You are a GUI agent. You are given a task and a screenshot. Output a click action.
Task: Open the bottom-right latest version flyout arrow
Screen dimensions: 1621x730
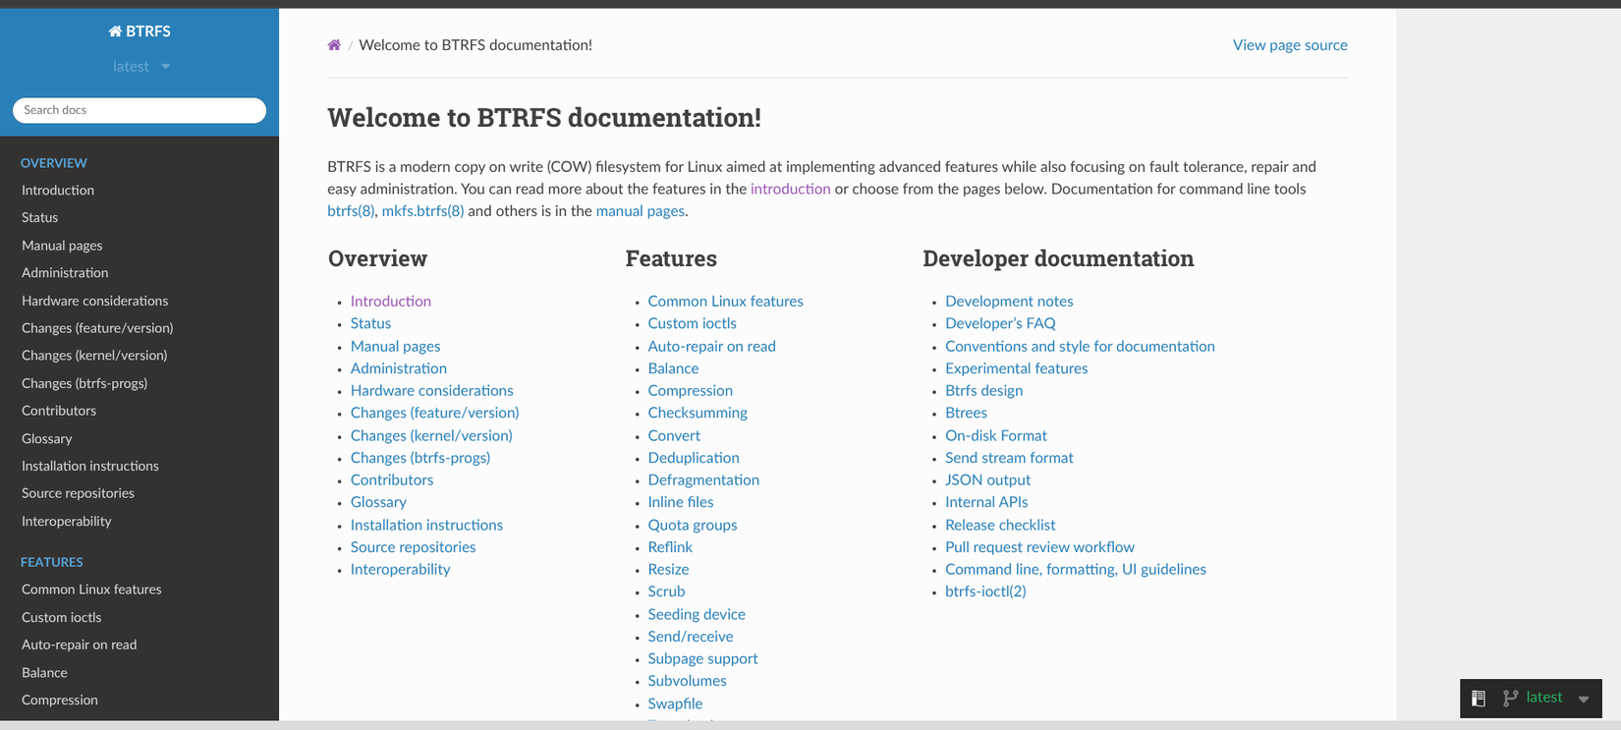[1584, 699]
